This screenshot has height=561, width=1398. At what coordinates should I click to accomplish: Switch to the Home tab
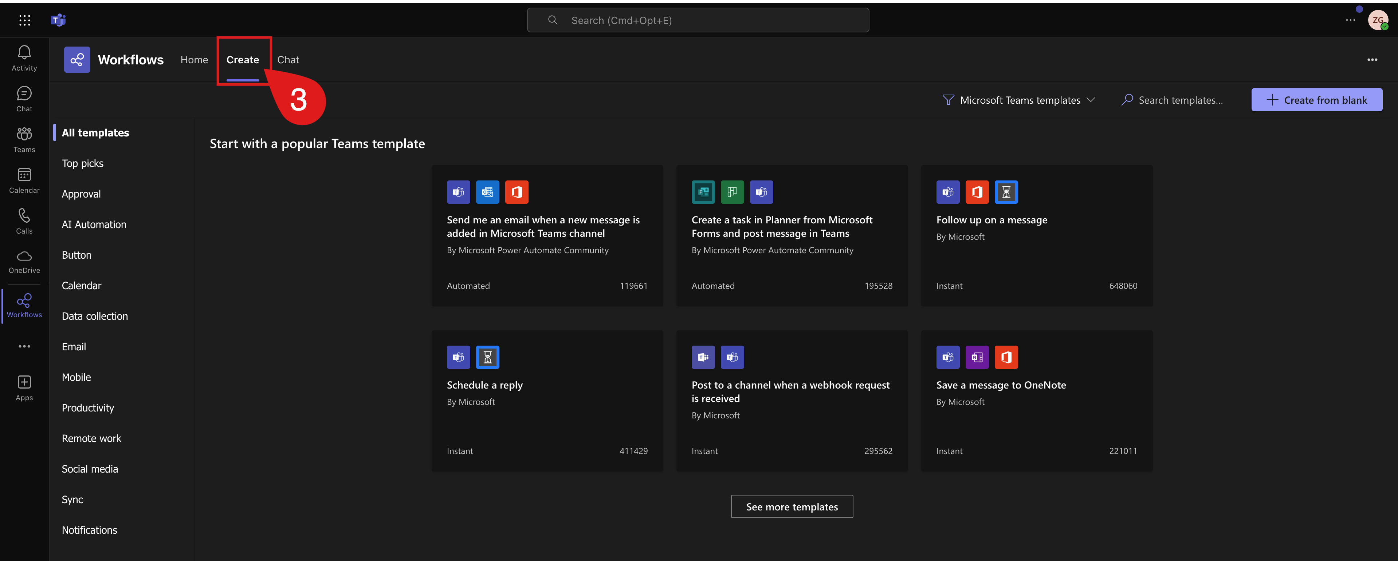(194, 60)
